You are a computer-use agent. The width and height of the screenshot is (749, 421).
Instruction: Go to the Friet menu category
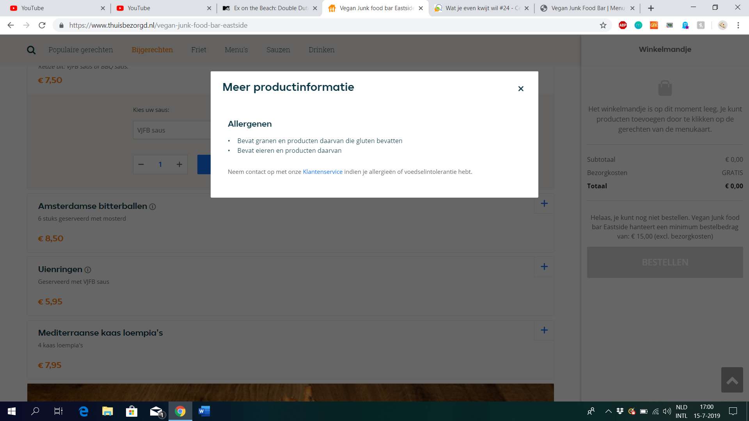[199, 50]
